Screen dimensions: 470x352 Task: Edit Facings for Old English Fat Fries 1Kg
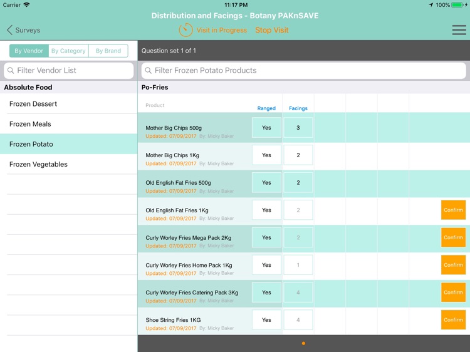pyautogui.click(x=298, y=210)
